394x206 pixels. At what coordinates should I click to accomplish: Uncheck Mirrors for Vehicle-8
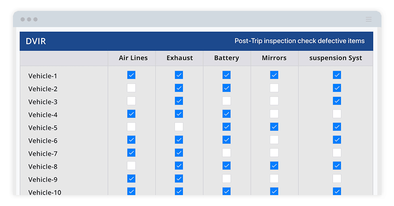[x=274, y=166]
